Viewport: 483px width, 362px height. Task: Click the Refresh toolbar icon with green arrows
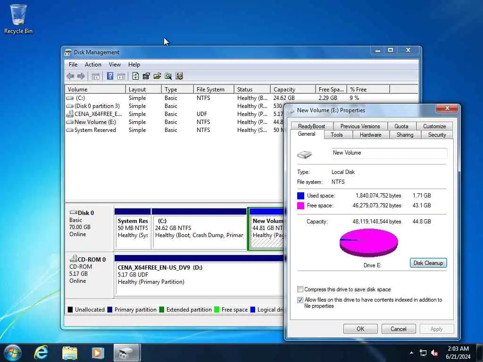(135, 76)
